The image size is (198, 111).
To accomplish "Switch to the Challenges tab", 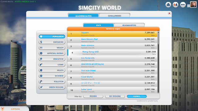I will pos(114,16).
